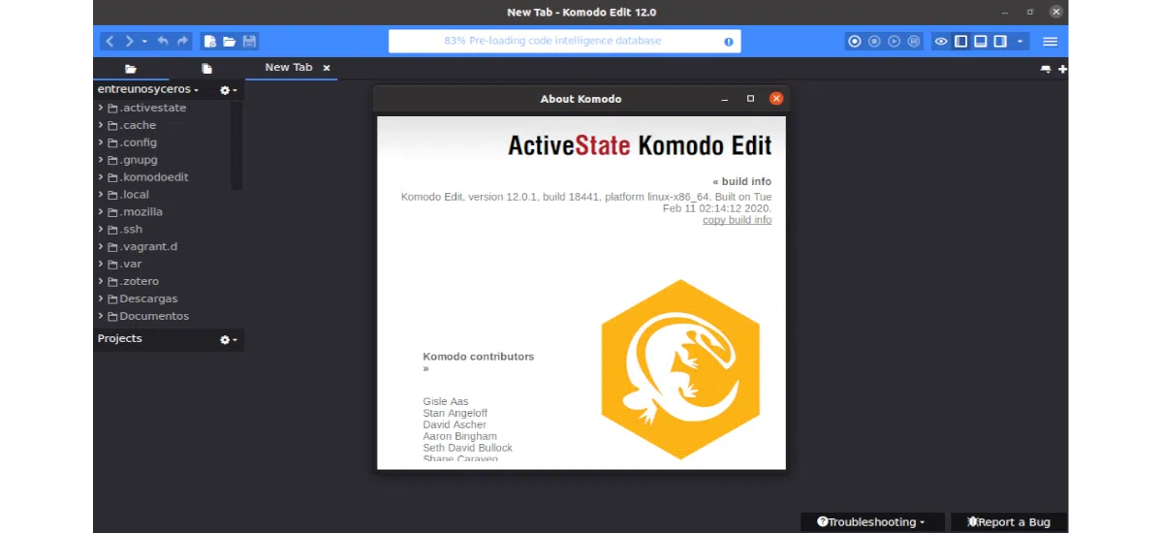Minimize the Komodo Edit main window
The width and height of the screenshot is (1163, 533).
click(x=1004, y=12)
